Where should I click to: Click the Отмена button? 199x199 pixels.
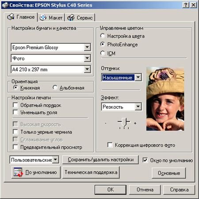click(x=145, y=190)
